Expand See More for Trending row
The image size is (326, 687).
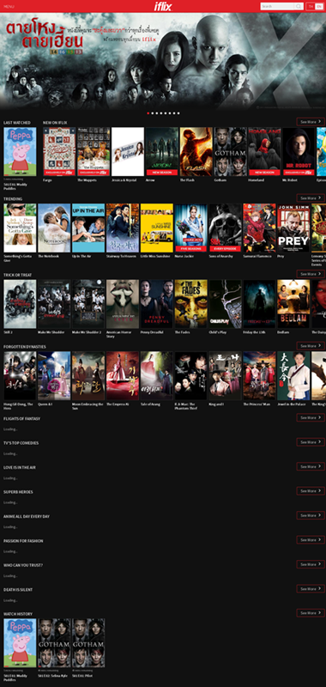(x=311, y=198)
